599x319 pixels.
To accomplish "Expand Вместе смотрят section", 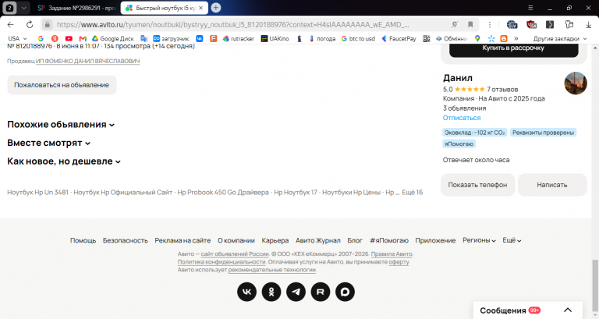I will tap(49, 143).
